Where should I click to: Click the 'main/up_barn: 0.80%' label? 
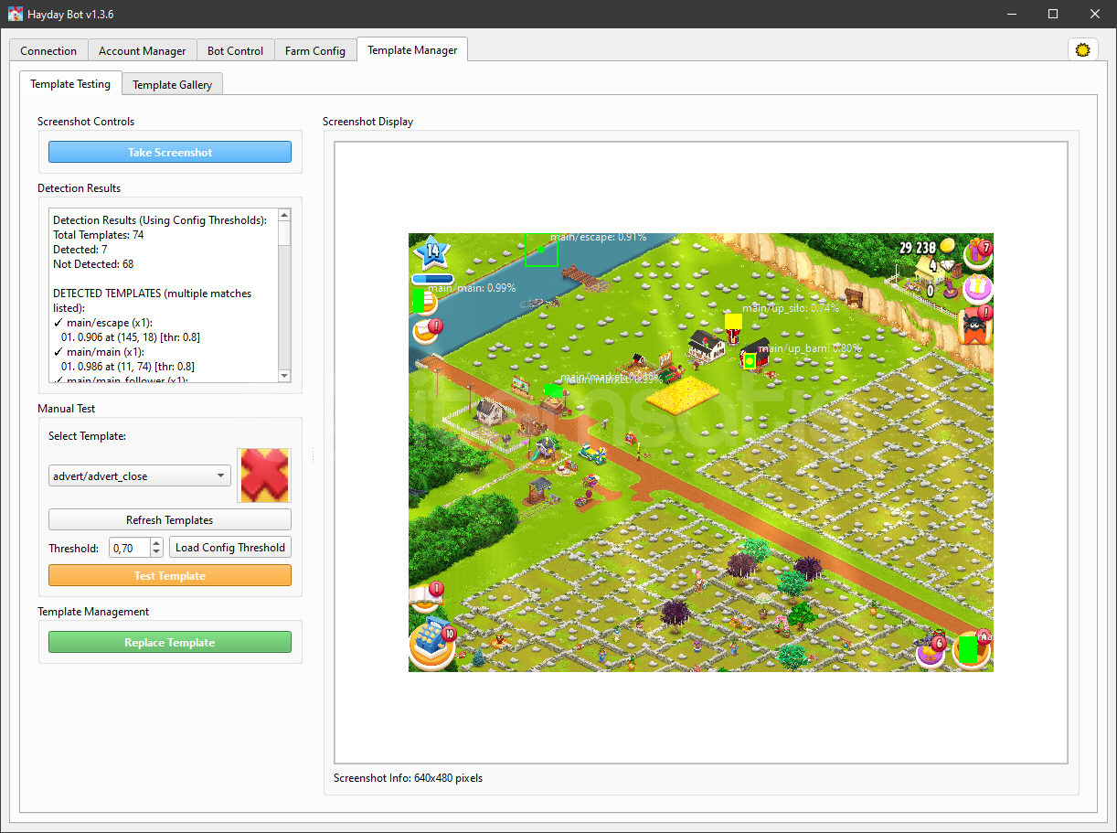click(810, 348)
